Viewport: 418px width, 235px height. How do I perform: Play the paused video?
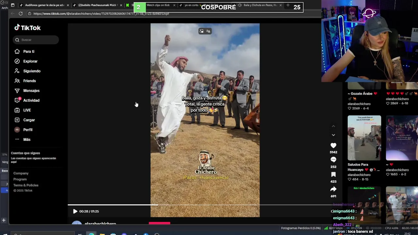point(75,211)
